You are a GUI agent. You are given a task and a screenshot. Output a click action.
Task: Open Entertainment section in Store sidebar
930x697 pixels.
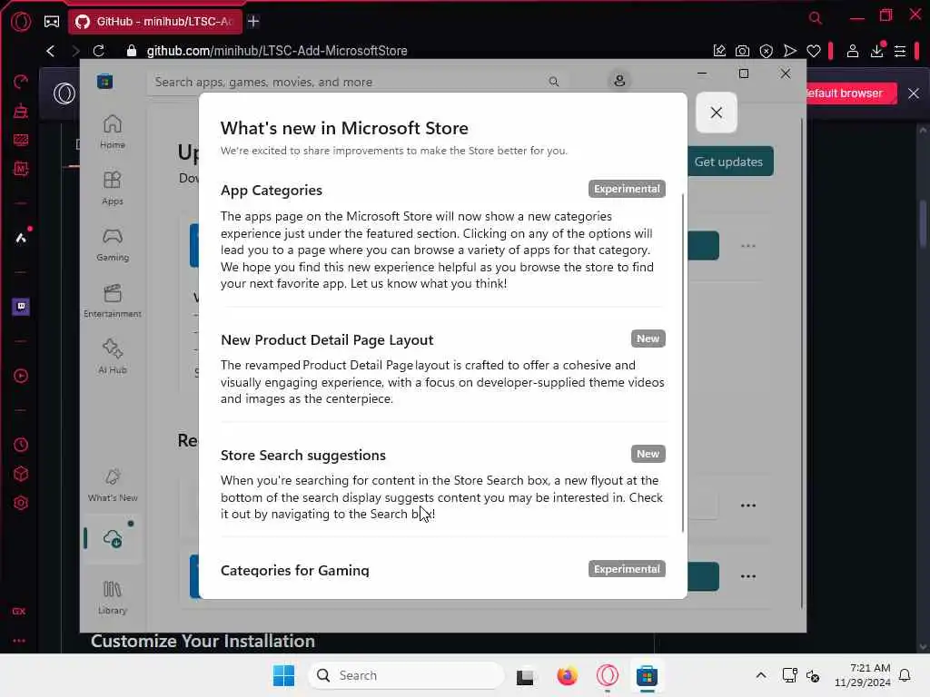[112, 300]
